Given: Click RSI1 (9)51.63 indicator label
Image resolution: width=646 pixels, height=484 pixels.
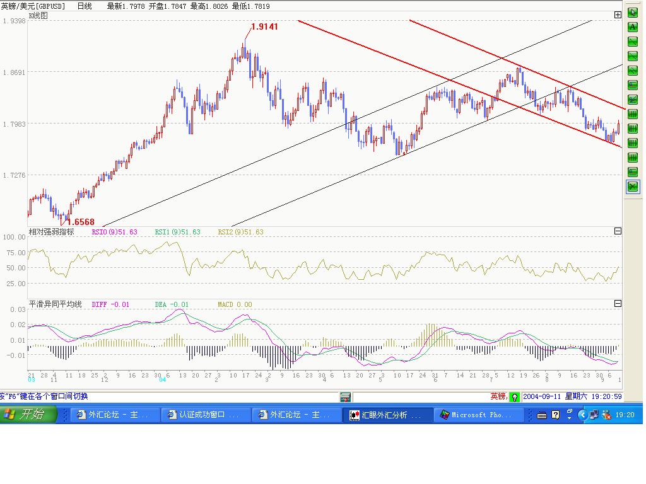Looking at the screenshot, I should tap(177, 232).
